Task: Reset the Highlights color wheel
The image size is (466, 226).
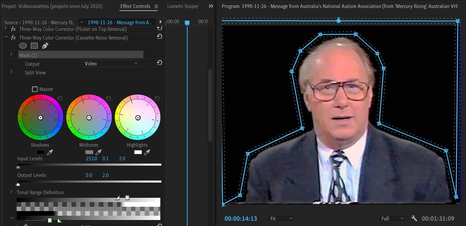Action: [157, 98]
